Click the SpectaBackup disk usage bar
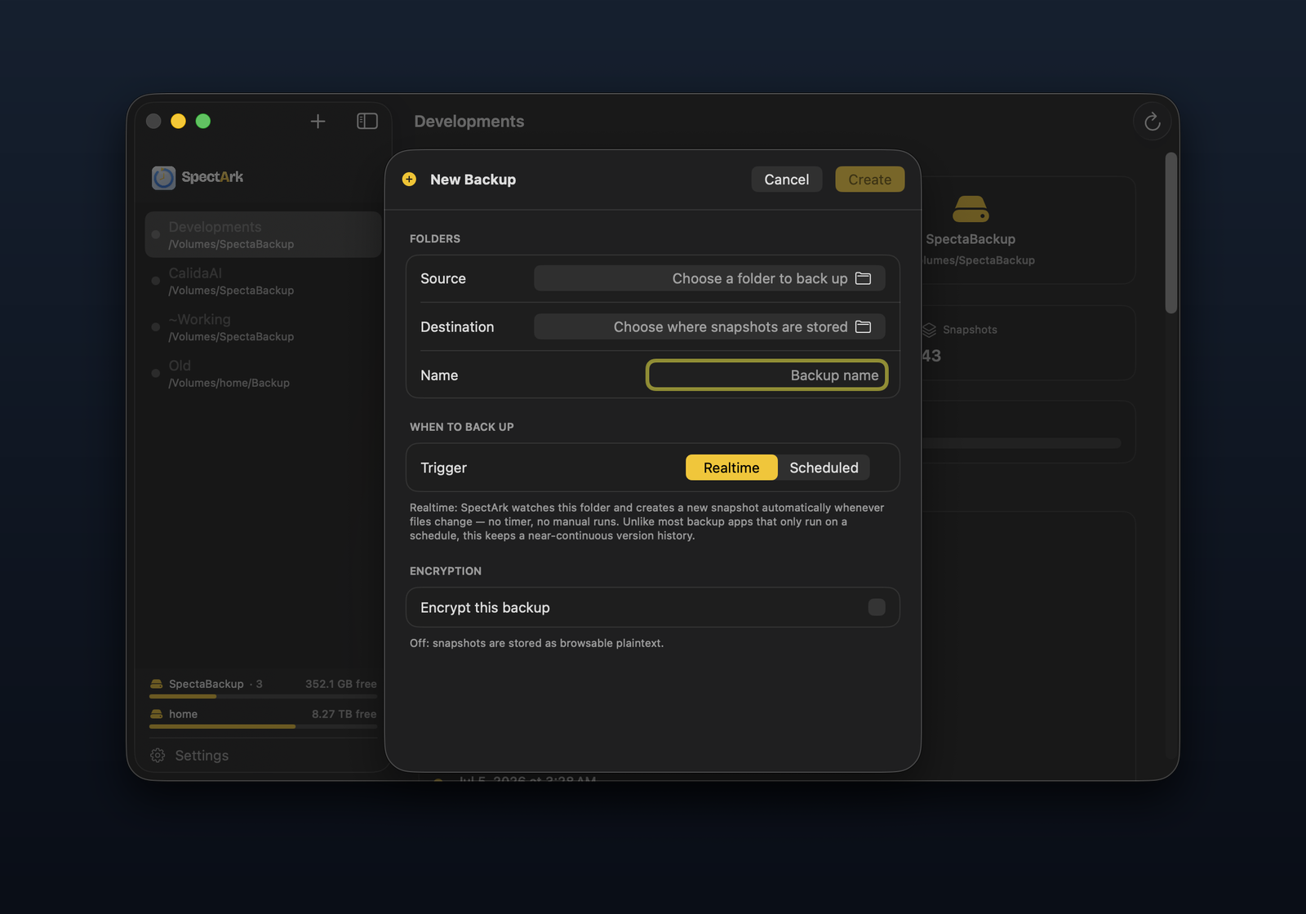Screen dimensions: 1306x914 click(263, 696)
